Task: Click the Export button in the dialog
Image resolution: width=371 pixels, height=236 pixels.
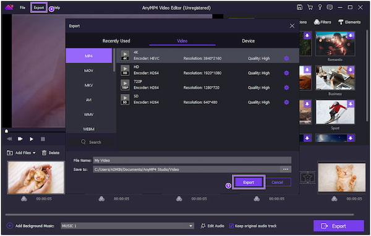Action: (249, 182)
